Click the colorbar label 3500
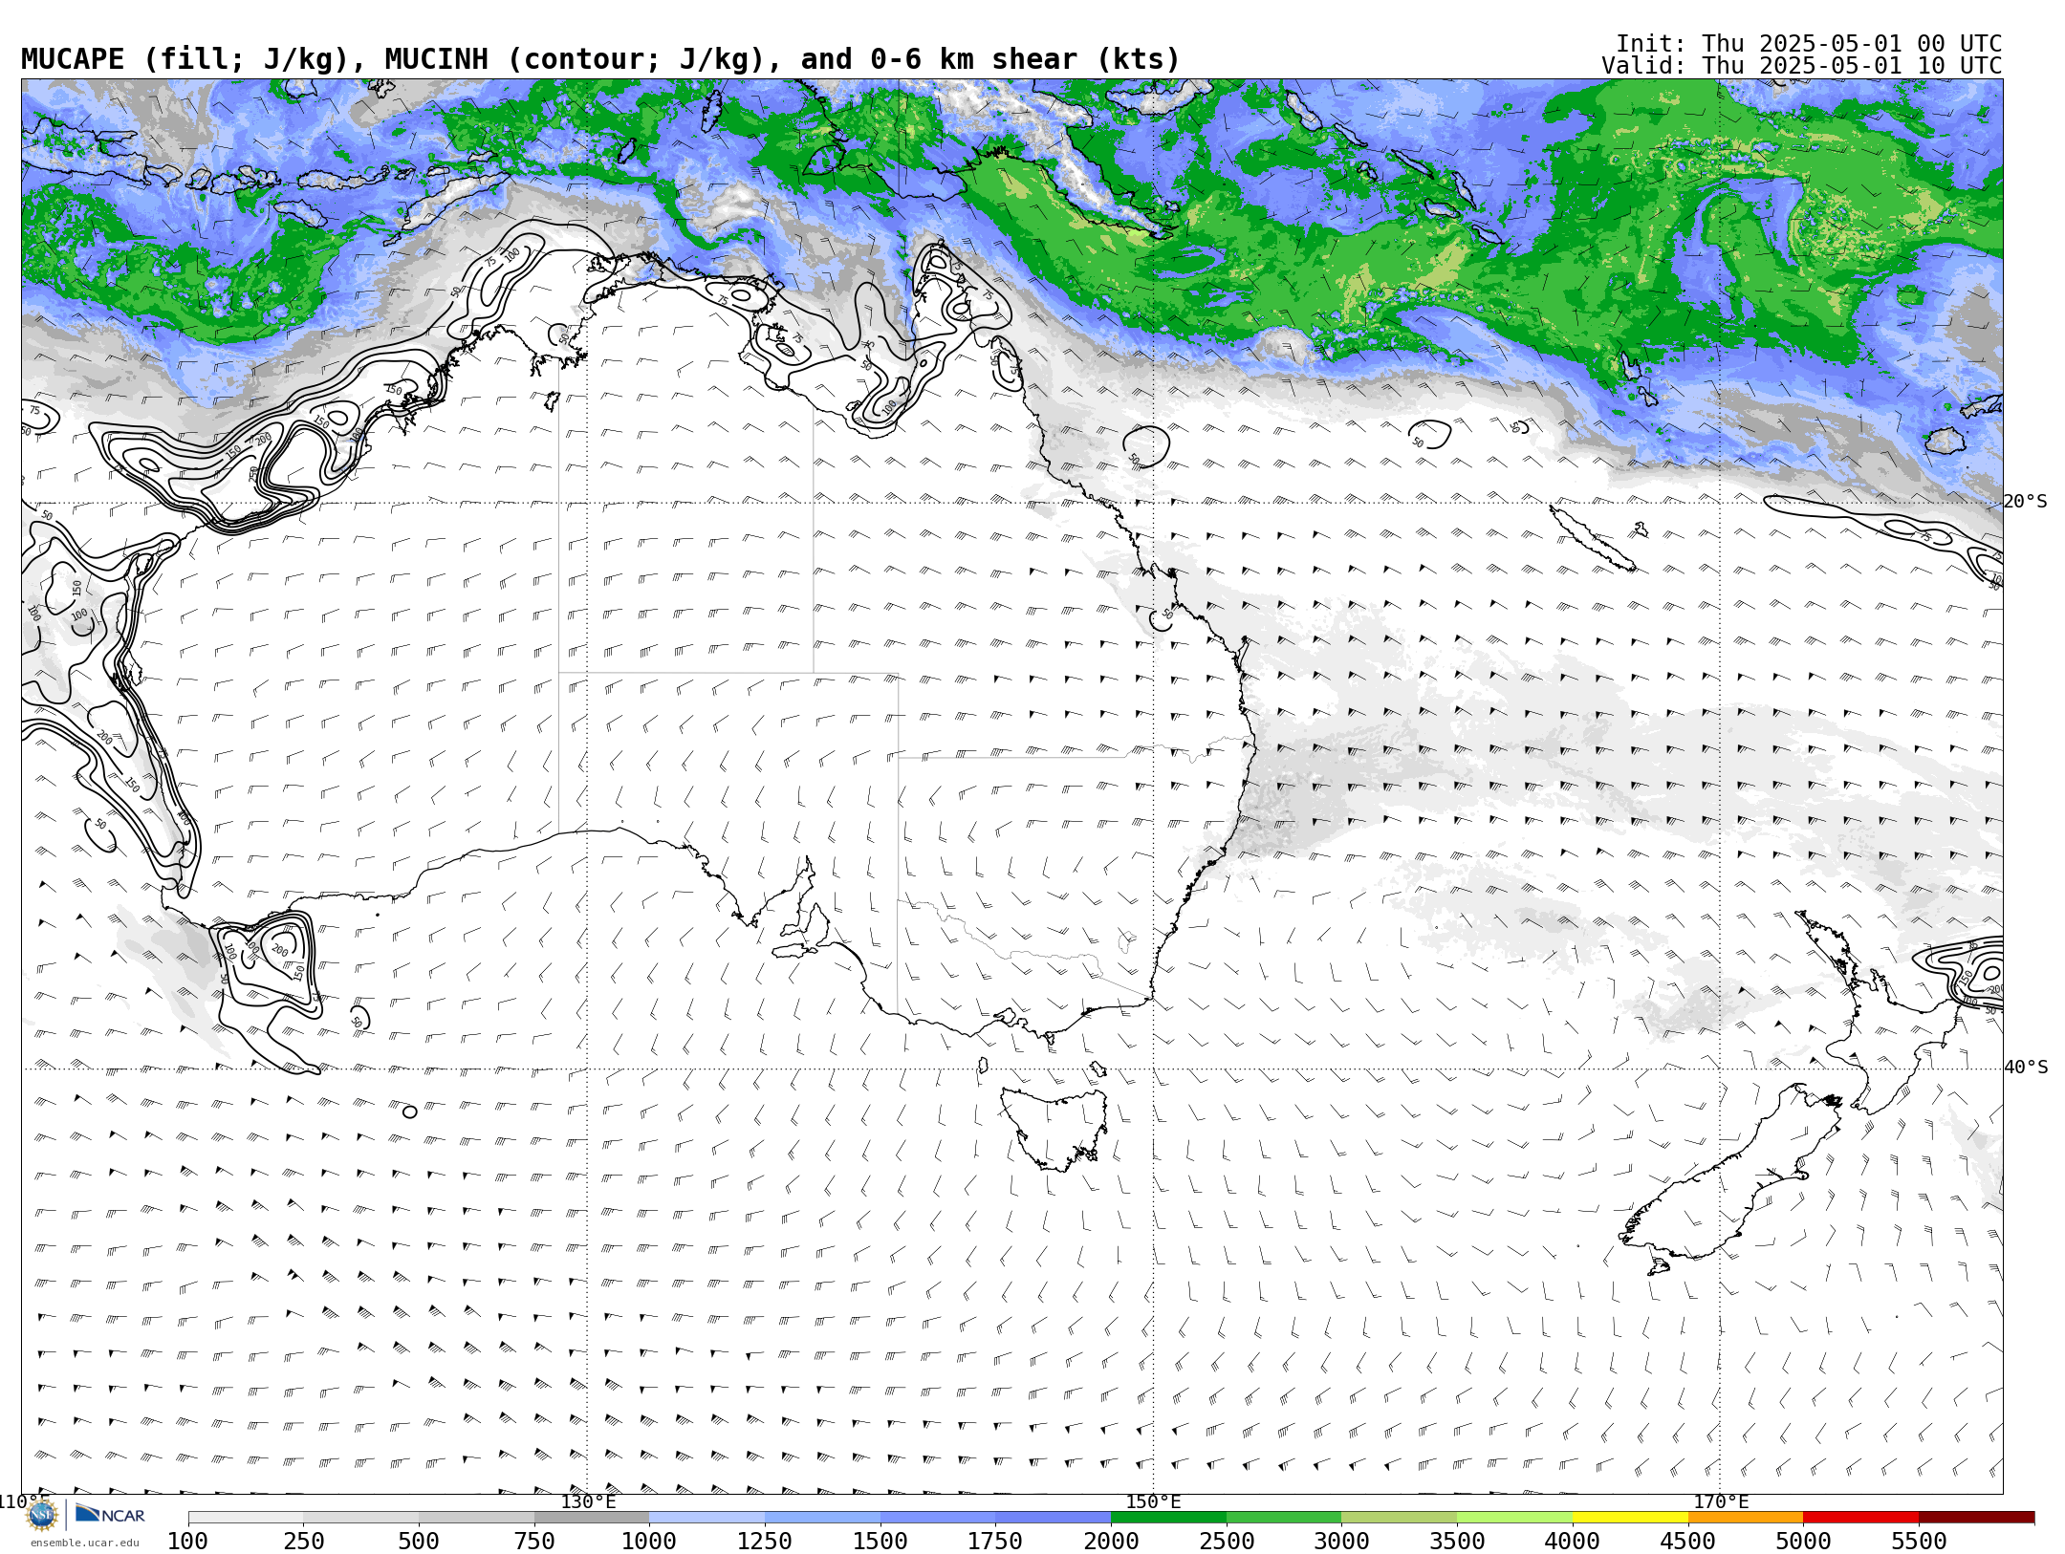The width and height of the screenshot is (2065, 1554). 1457,1542
